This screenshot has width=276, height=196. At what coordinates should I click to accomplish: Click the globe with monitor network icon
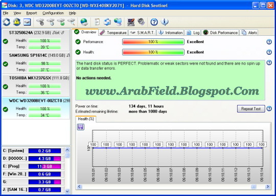118,22
